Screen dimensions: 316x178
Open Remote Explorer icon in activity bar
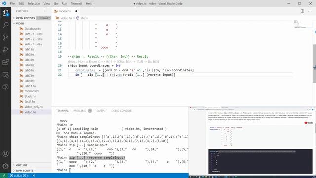[5, 75]
